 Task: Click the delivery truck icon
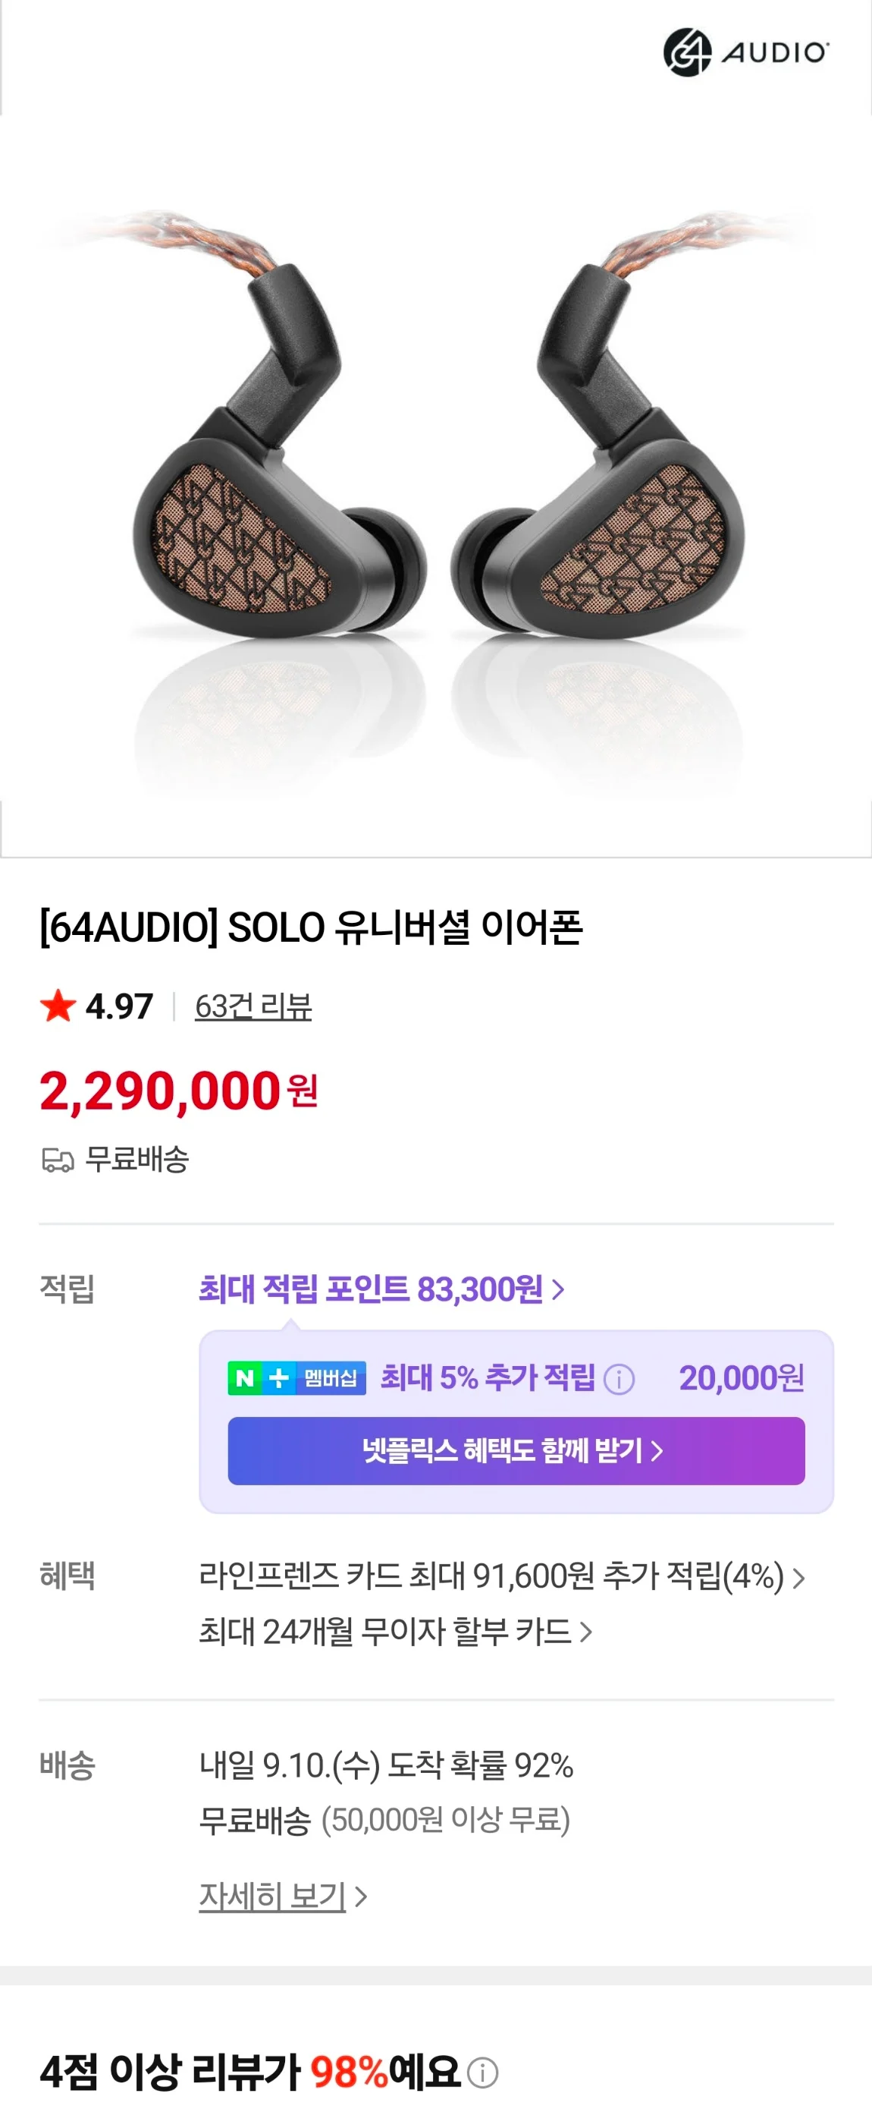58,1160
